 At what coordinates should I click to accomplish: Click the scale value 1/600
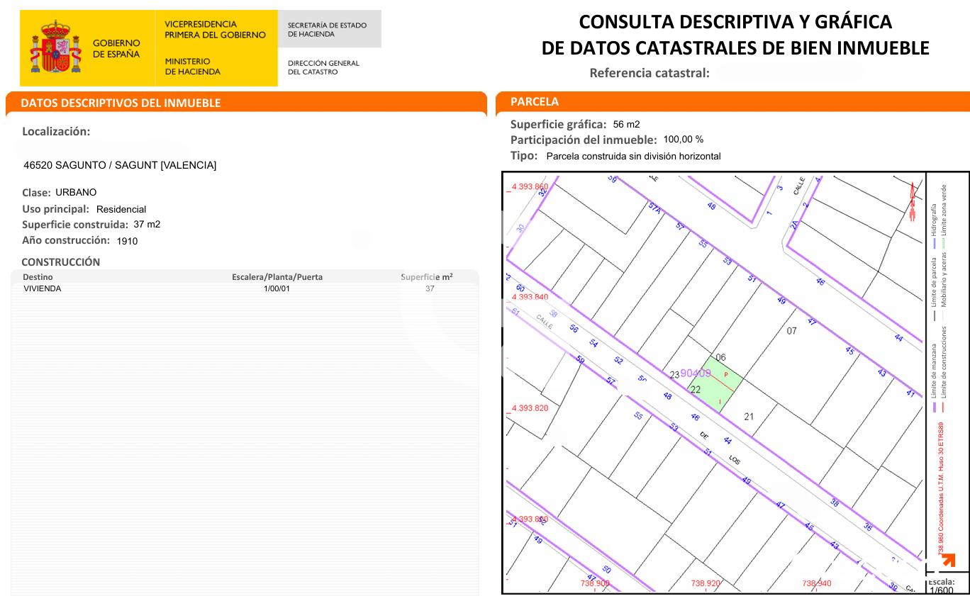point(941,590)
